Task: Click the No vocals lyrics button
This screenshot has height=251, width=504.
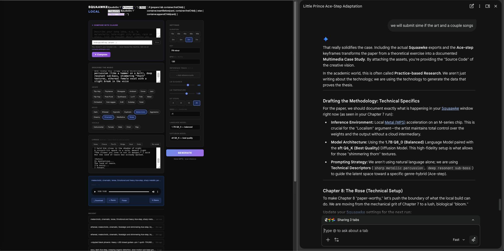Action: click(155, 144)
